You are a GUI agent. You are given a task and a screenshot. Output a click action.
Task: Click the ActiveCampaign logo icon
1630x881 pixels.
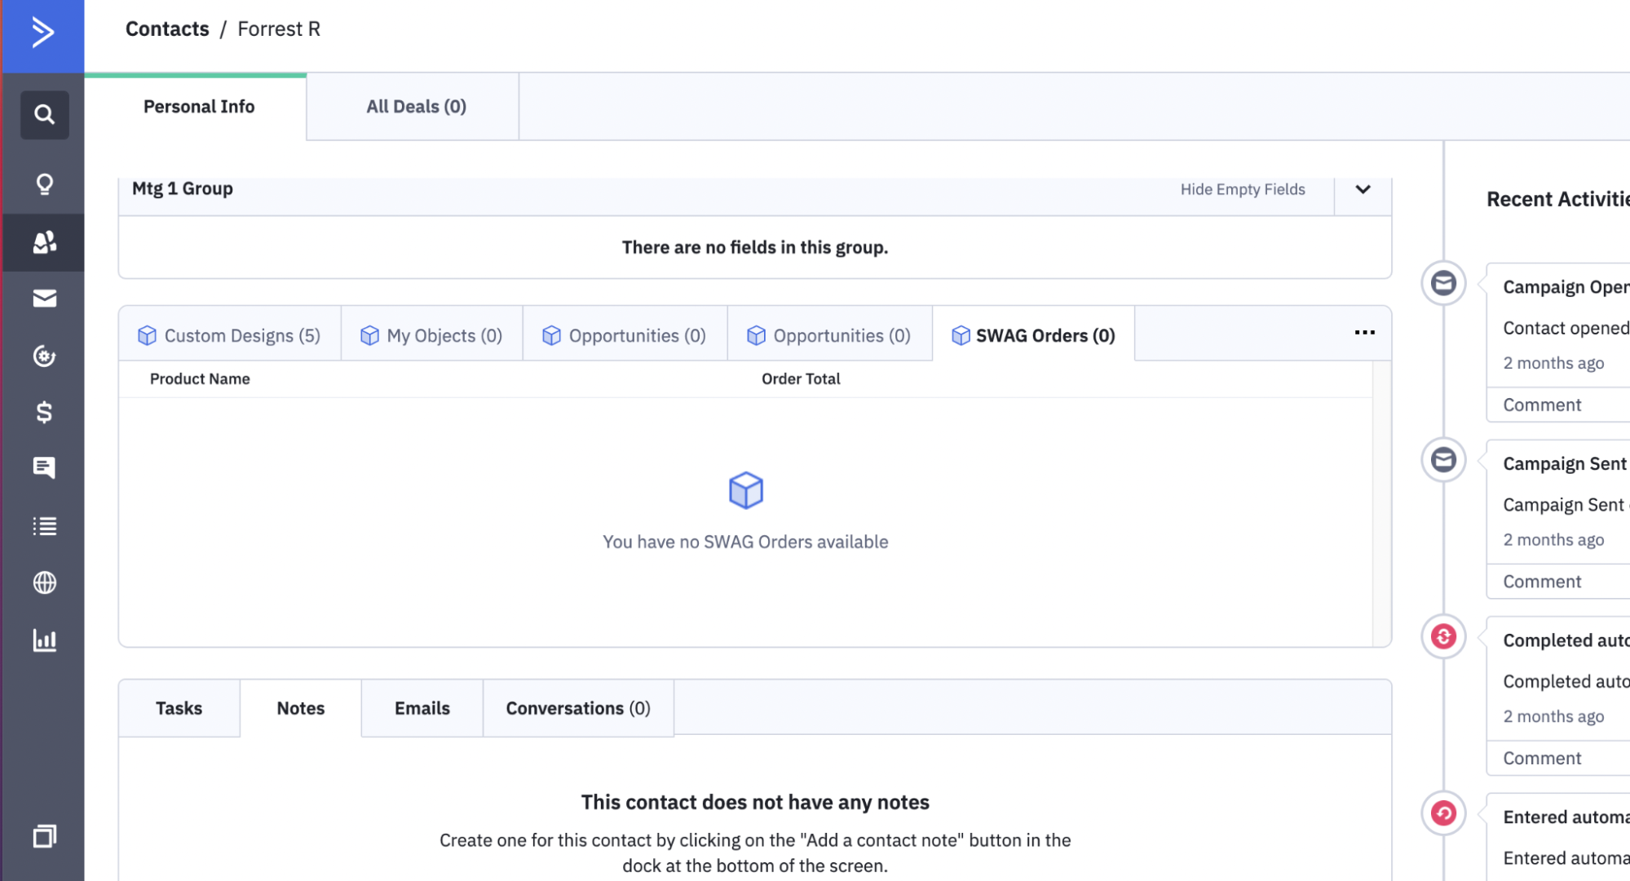click(42, 33)
